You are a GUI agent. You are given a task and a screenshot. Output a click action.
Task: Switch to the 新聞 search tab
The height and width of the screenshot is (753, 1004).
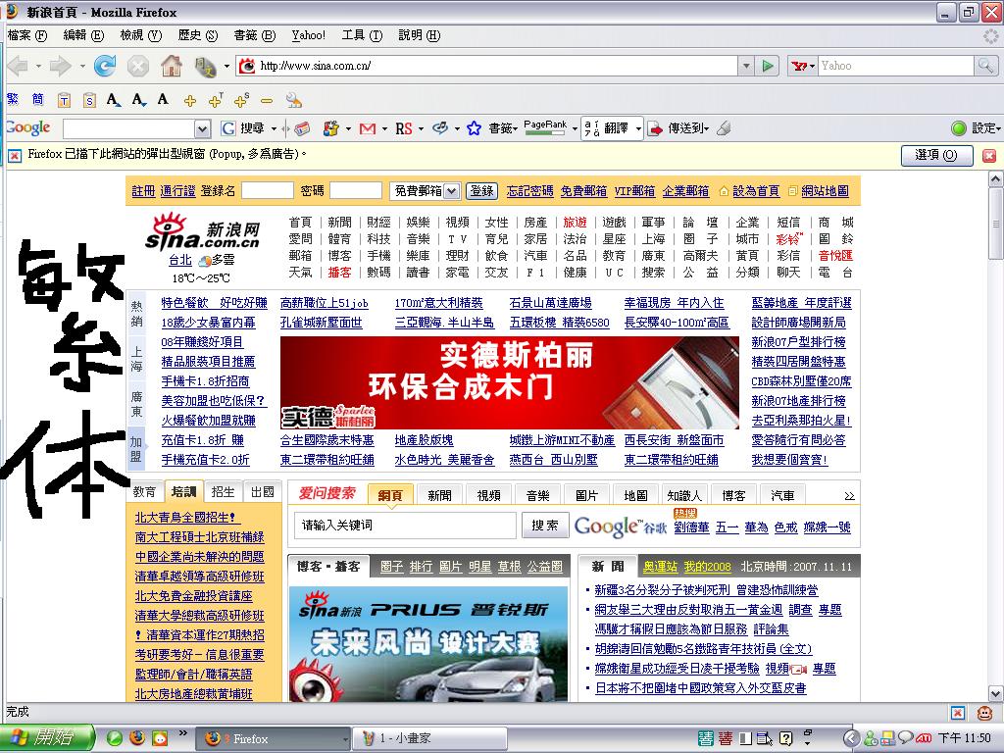tap(440, 495)
